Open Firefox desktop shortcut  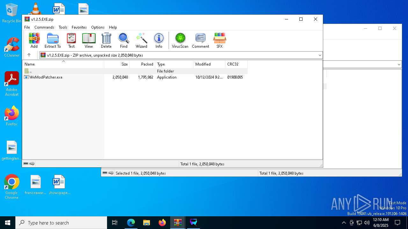pos(12,116)
